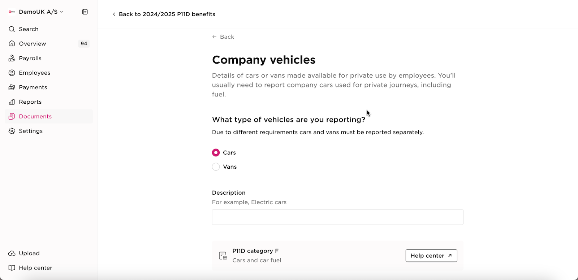This screenshot has height=280, width=578.
Task: Click the Search magnifier icon
Action: [x=12, y=29]
